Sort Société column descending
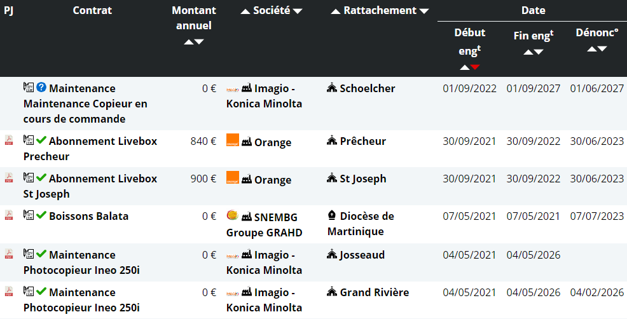The height and width of the screenshot is (319, 627). pos(298,11)
